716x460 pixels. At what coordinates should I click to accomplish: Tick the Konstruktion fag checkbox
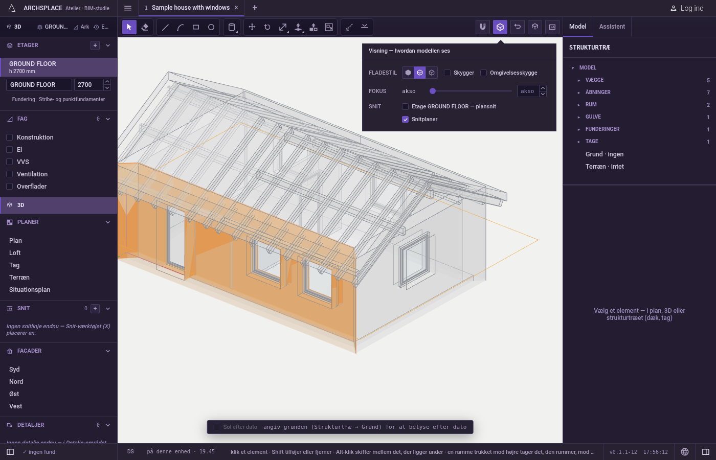pyautogui.click(x=10, y=137)
